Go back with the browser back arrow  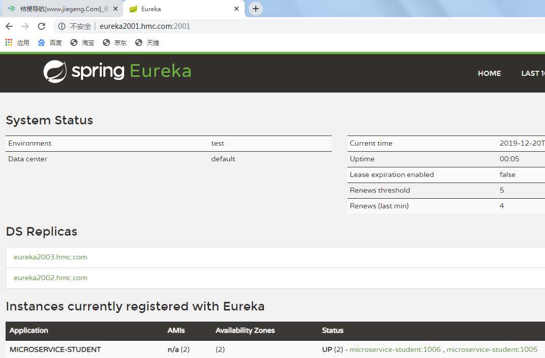pyautogui.click(x=10, y=26)
